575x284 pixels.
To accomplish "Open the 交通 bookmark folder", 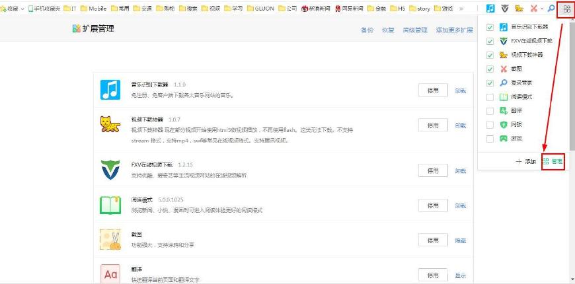I will (x=143, y=9).
